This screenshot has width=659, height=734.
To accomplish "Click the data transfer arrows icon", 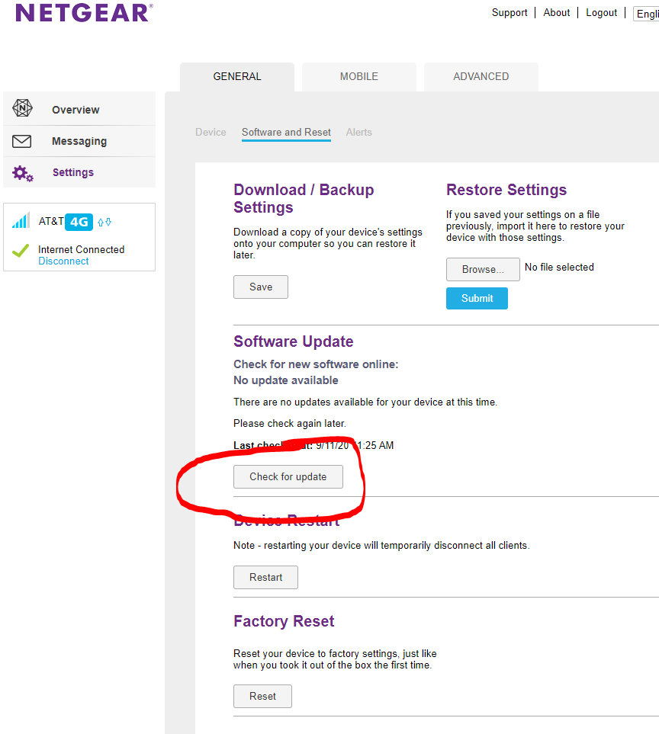I will 104,222.
